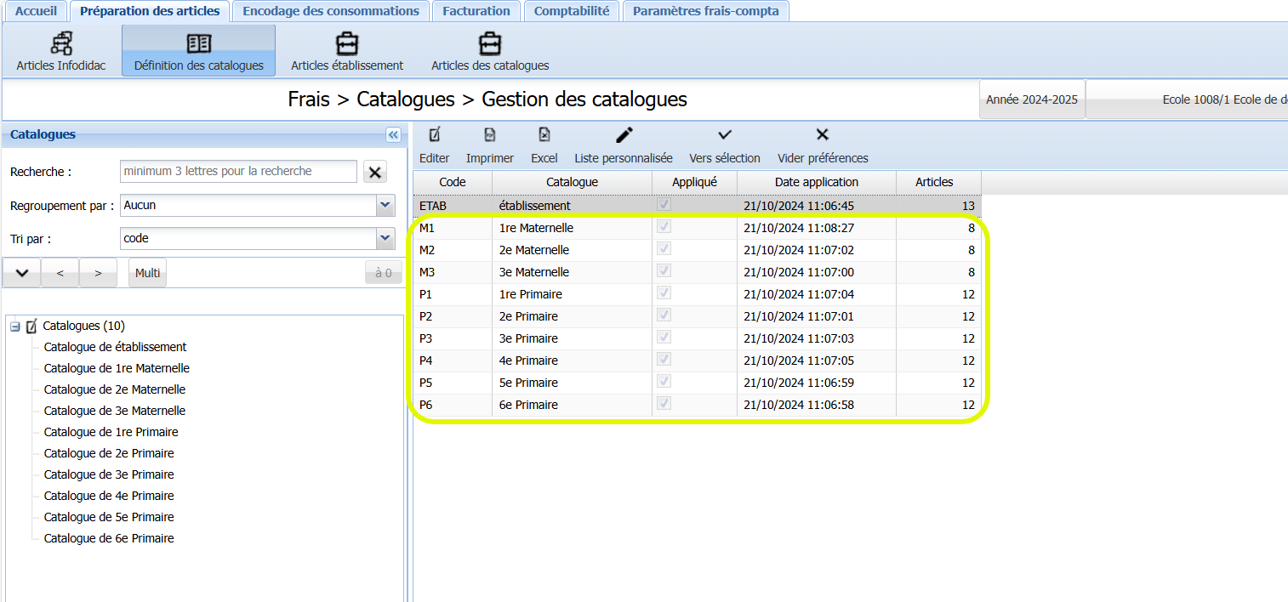Open Liste personnalisée pencil icon
Image resolution: width=1288 pixels, height=602 pixels.
(624, 135)
